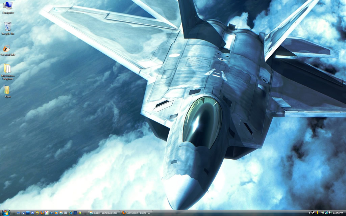Expand hidden system tray icons

[x=309, y=213]
